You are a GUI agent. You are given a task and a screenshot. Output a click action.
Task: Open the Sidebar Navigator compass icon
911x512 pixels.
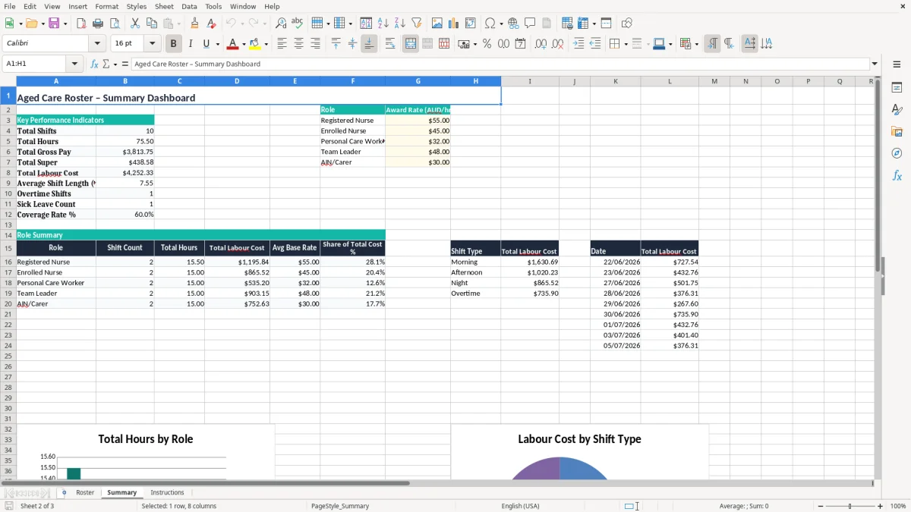(897, 153)
